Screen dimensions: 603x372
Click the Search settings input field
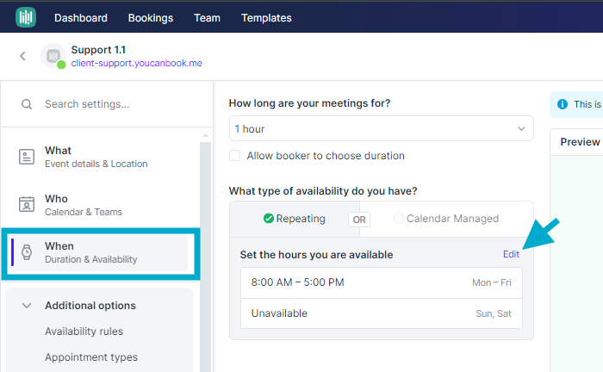click(115, 104)
